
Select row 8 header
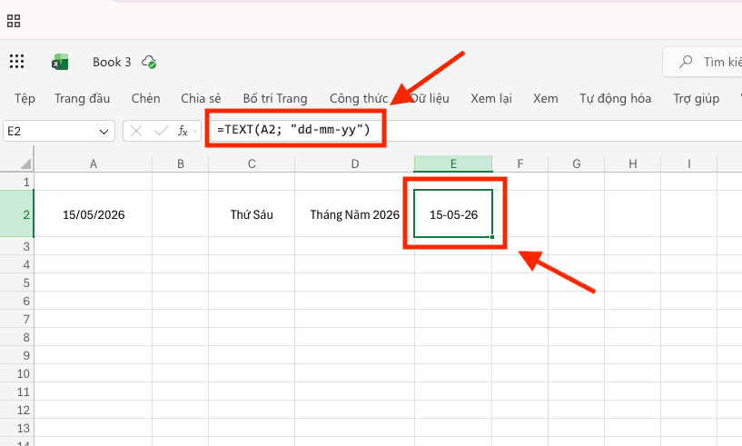(17, 337)
